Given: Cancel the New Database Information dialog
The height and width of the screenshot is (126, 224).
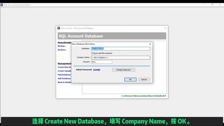Looking at the screenshot, I should point(144,79).
